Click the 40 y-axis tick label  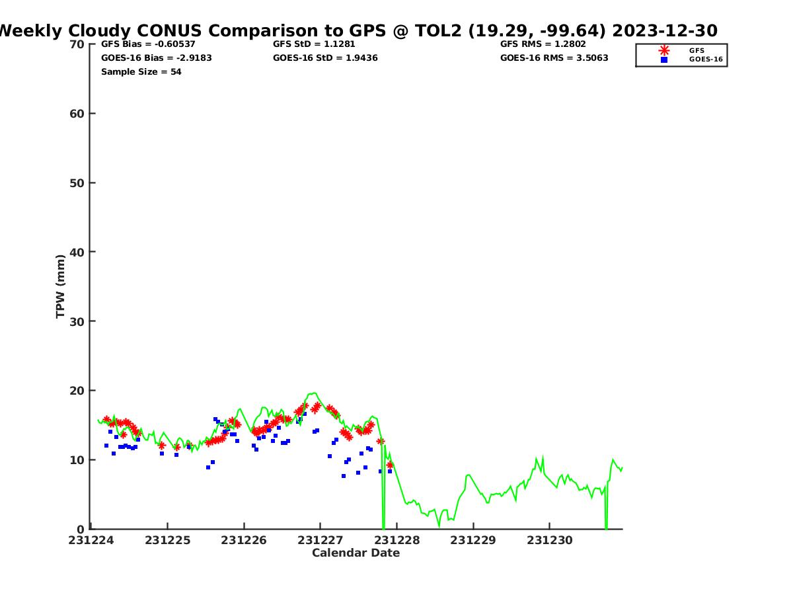(x=77, y=252)
